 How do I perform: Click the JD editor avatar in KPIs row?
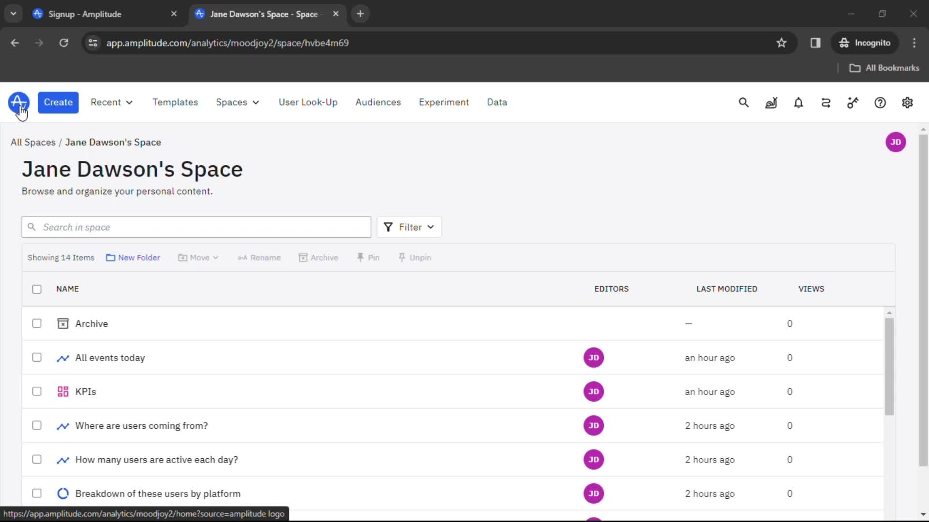pos(594,391)
